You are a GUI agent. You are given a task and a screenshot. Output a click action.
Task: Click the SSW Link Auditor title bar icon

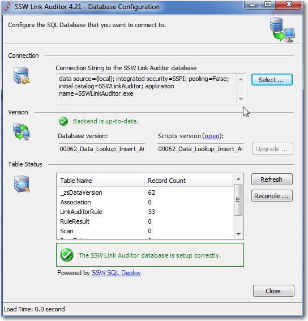[x=7, y=7]
